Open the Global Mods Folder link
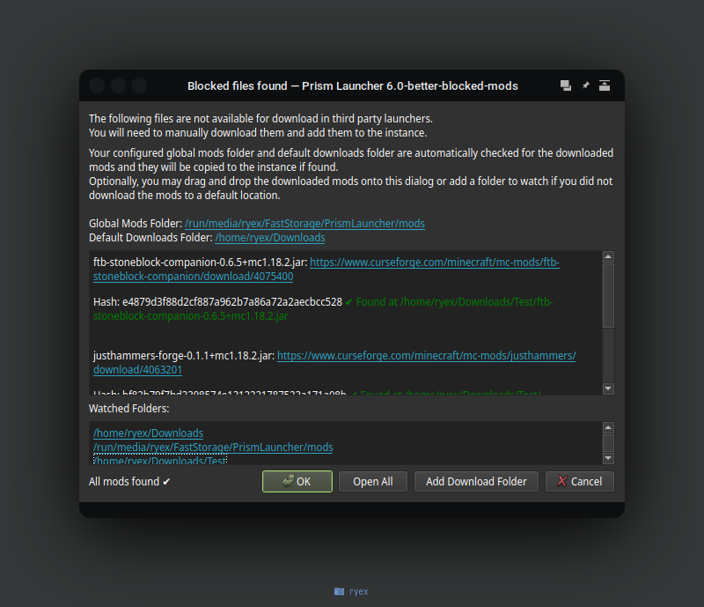 point(304,224)
